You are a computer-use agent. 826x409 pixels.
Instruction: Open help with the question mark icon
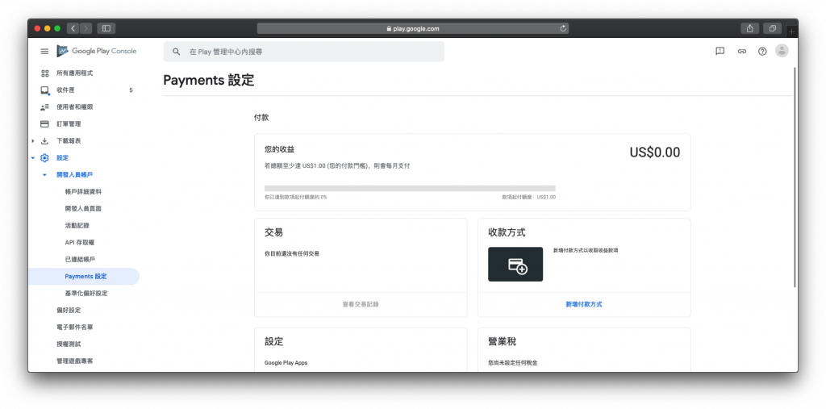(762, 51)
